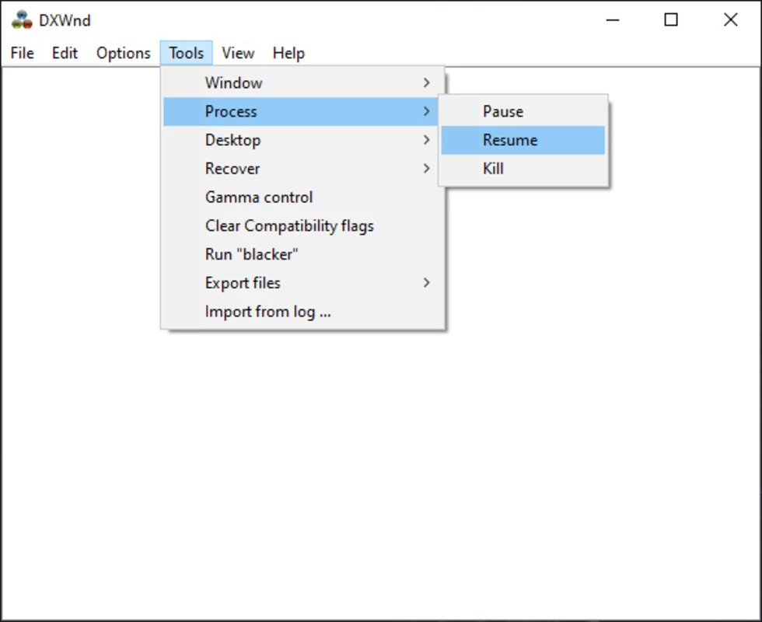Viewport: 762px width, 622px height.
Task: Expand the Recover submenu
Action: (302, 169)
